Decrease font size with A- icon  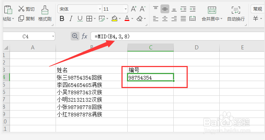142,9
